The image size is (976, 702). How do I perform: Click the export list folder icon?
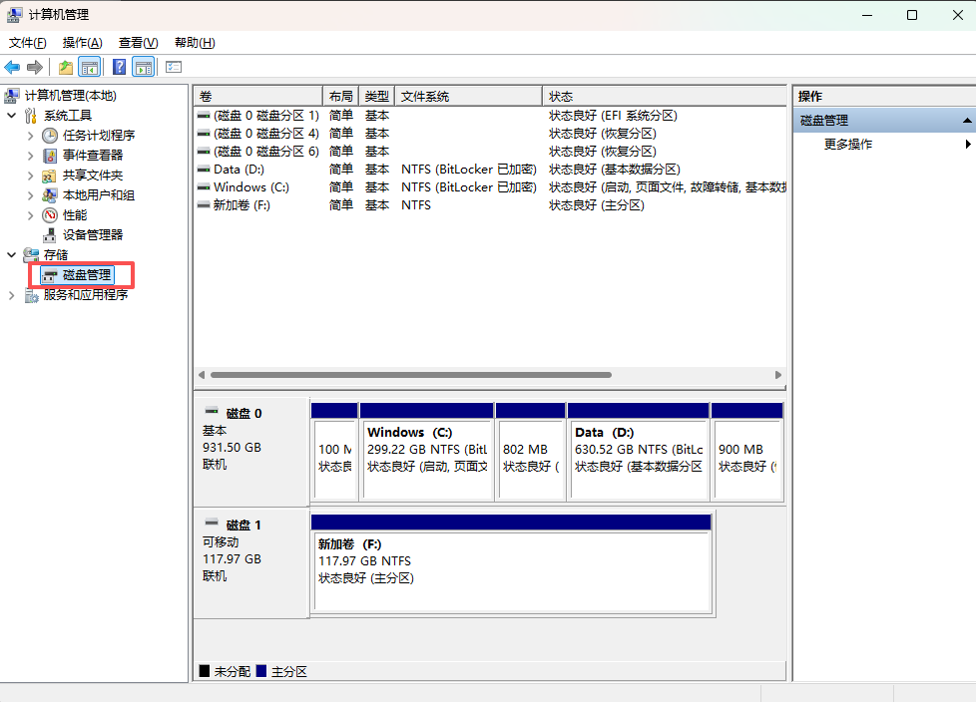coord(65,67)
